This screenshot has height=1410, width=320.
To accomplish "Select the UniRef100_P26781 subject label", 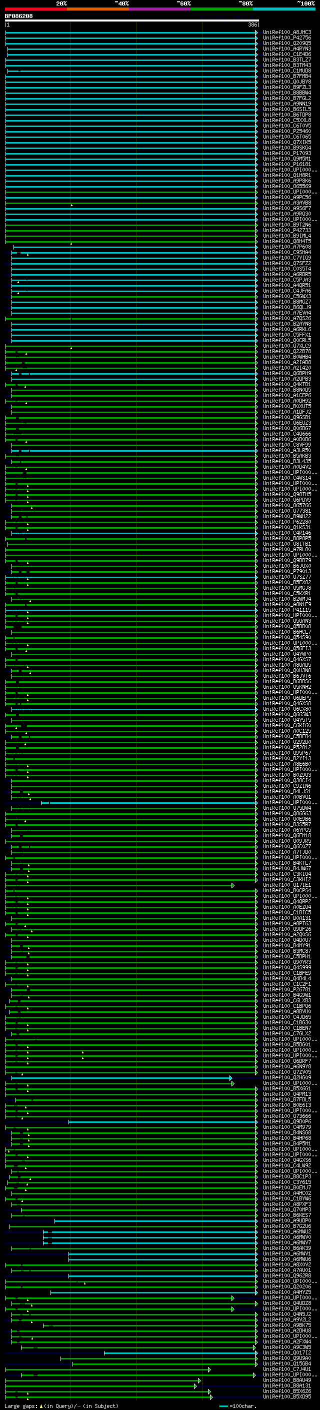I will [286, 990].
